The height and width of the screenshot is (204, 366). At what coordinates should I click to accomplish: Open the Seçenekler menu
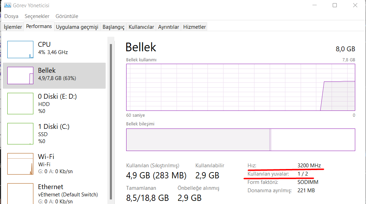click(37, 16)
